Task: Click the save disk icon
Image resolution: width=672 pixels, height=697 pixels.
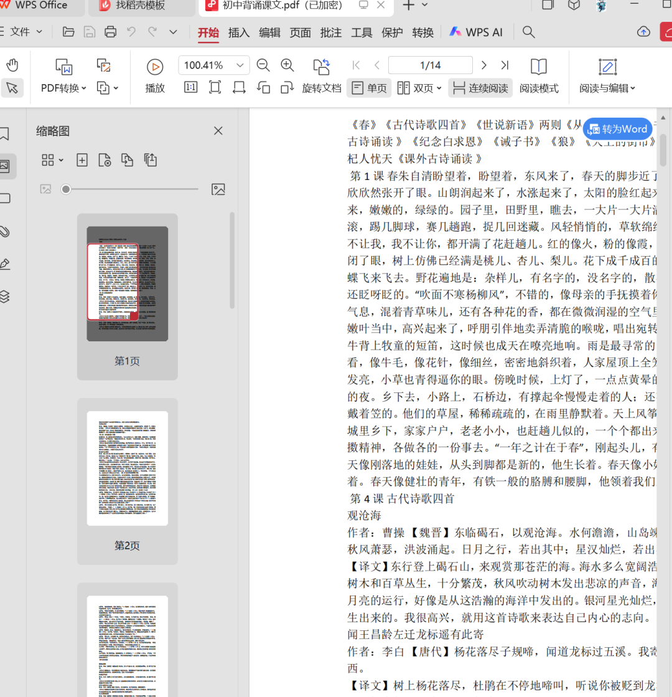Action: click(89, 32)
